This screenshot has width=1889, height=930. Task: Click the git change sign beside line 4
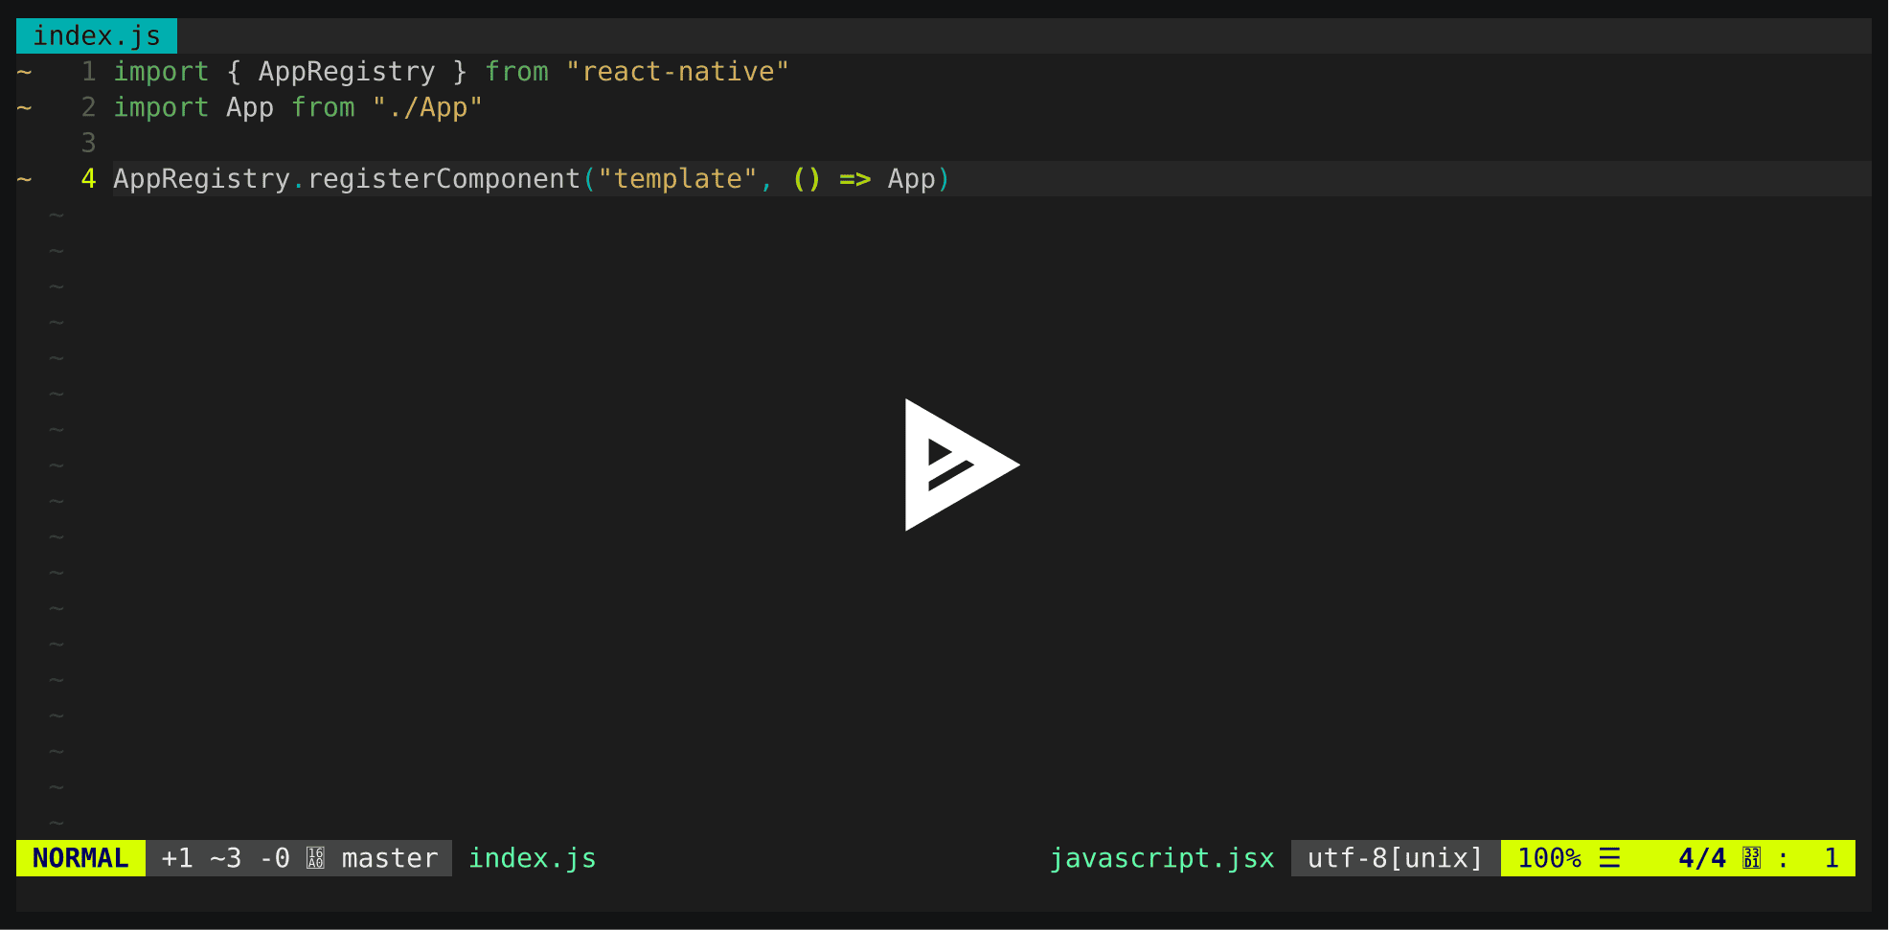25,179
